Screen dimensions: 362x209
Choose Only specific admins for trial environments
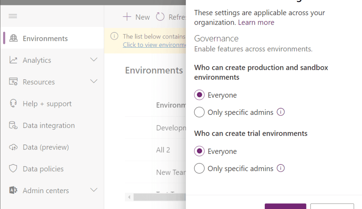[199, 168]
